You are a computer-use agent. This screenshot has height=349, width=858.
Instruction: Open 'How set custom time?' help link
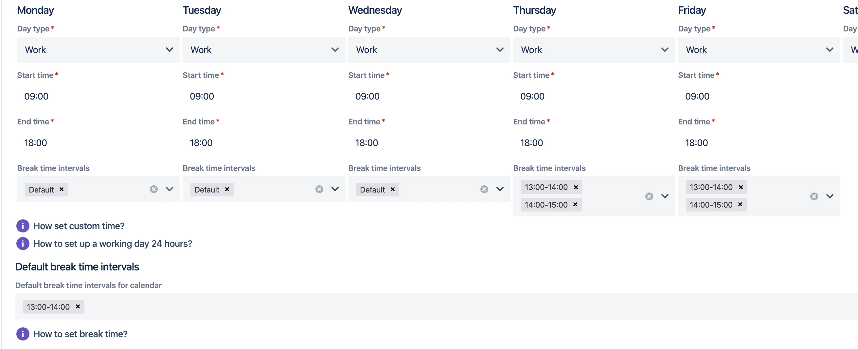coord(79,226)
